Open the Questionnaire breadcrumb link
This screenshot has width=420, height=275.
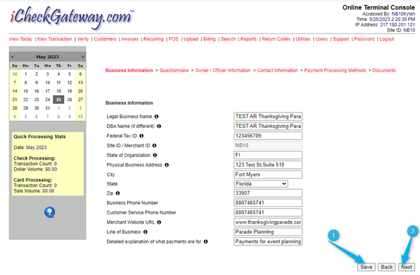[174, 70]
